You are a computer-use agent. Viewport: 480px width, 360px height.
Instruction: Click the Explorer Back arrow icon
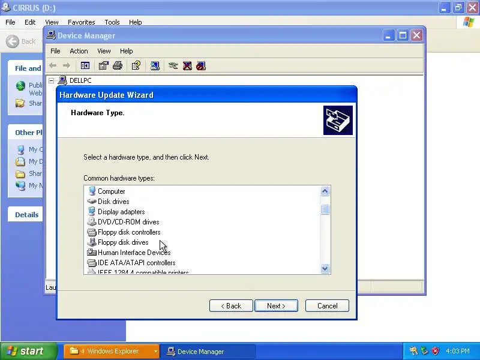coord(13,41)
